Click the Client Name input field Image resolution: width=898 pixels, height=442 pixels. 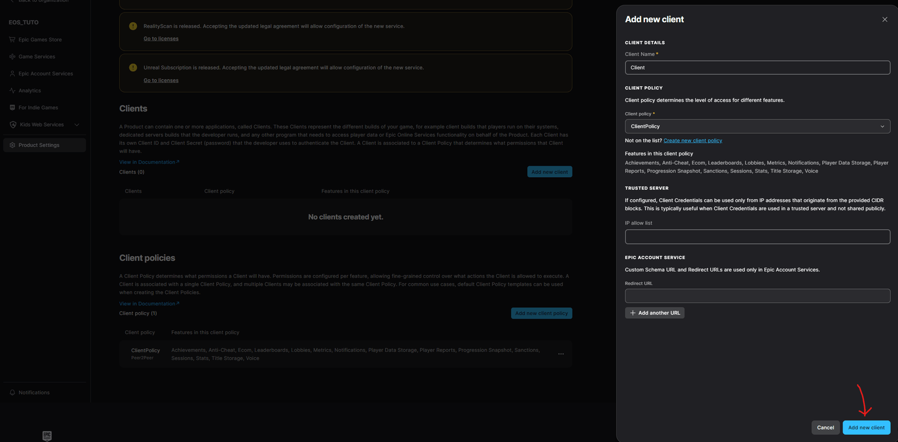(757, 67)
